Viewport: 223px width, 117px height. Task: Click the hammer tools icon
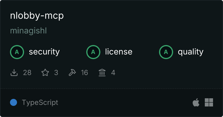[72, 73]
